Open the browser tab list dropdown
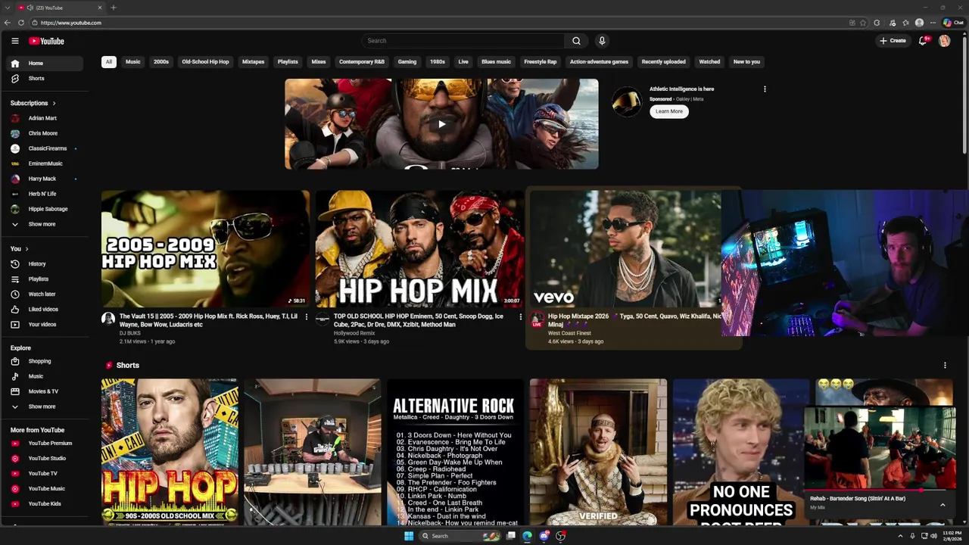The height and width of the screenshot is (545, 969). [7, 8]
